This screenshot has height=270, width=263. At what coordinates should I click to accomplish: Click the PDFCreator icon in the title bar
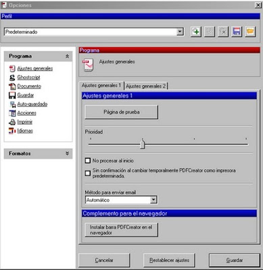[x=4, y=5]
